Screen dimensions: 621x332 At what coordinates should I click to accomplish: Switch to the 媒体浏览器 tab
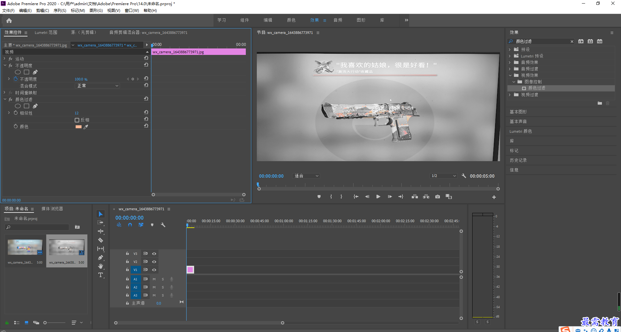[52, 209]
